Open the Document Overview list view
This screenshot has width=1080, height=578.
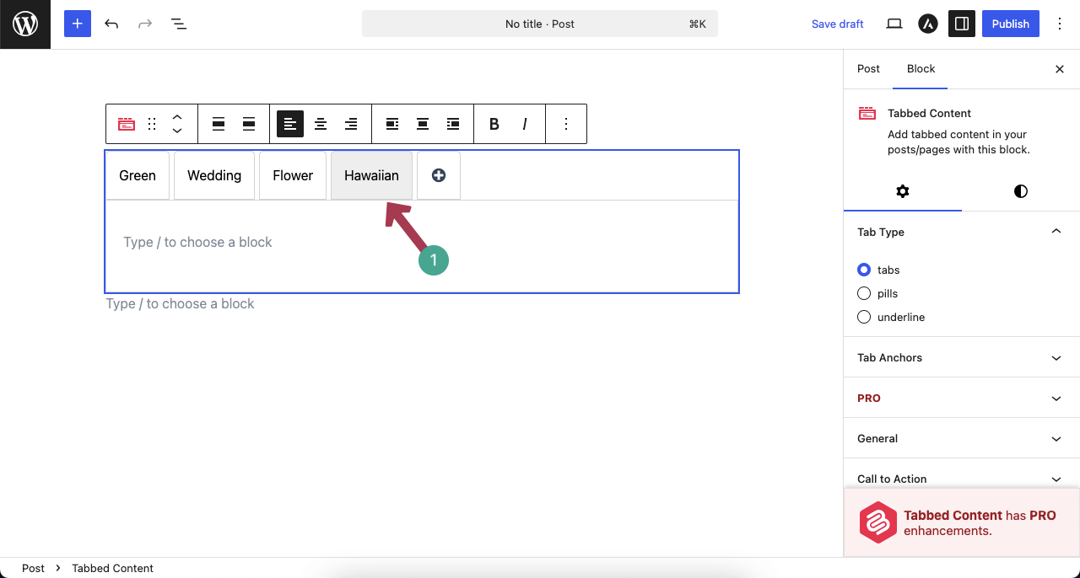tap(179, 24)
